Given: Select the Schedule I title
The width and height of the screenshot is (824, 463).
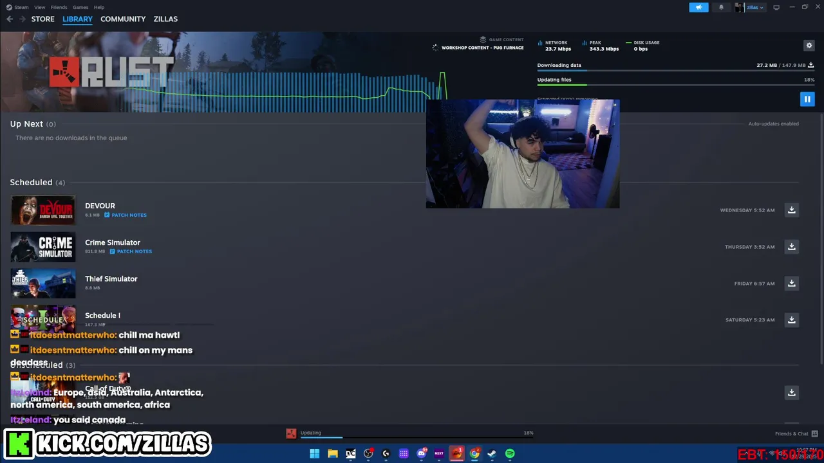Looking at the screenshot, I should (102, 315).
